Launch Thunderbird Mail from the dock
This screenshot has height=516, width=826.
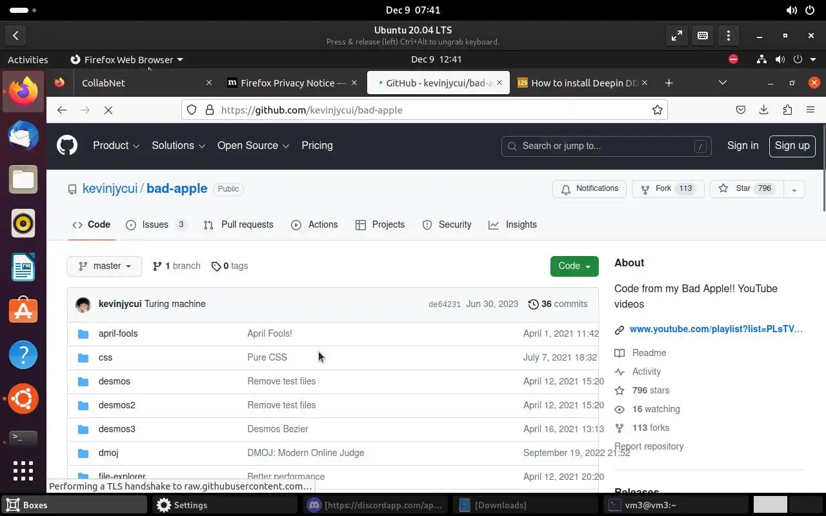tap(23, 136)
